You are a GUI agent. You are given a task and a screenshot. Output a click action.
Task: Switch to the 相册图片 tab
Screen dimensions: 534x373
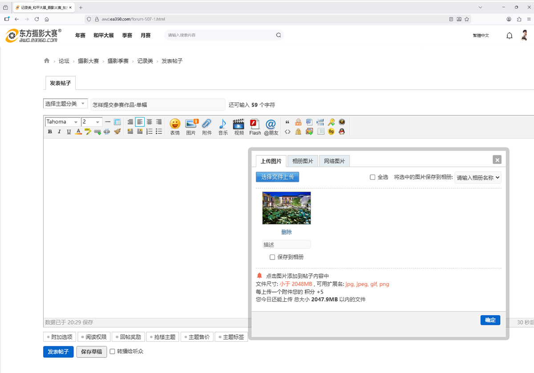tap(303, 161)
